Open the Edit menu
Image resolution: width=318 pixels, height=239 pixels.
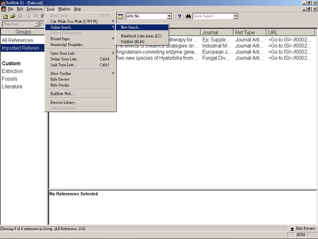point(20,9)
